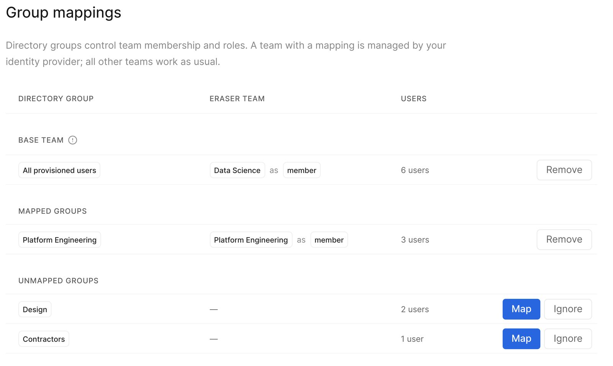Image resolution: width=613 pixels, height=366 pixels.
Task: Select the All provisioned users chip
Action: click(59, 170)
